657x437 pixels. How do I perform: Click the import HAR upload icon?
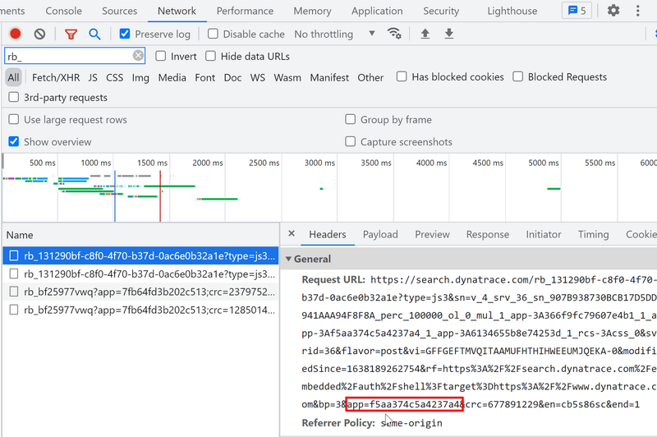(425, 34)
